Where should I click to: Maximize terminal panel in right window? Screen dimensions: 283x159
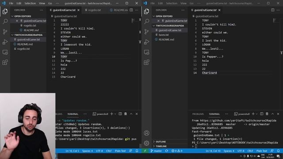(272, 114)
